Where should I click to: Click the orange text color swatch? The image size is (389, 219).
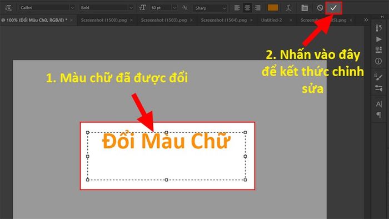273,8
